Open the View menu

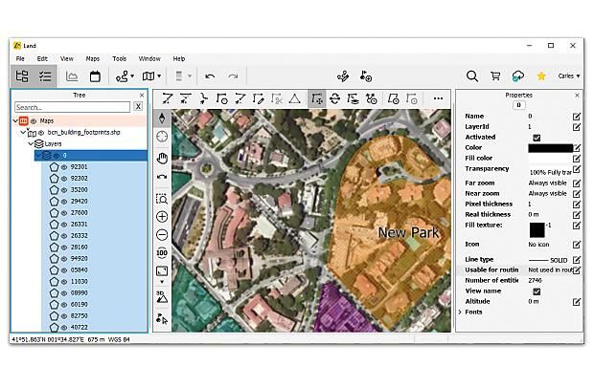pyautogui.click(x=67, y=58)
